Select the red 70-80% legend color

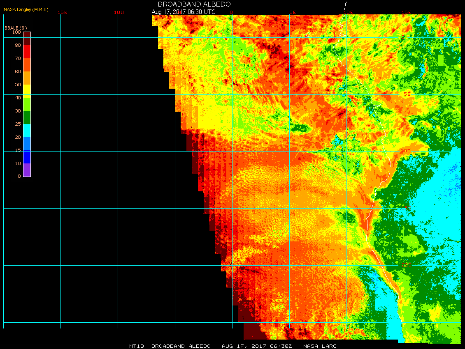pyautogui.click(x=27, y=51)
